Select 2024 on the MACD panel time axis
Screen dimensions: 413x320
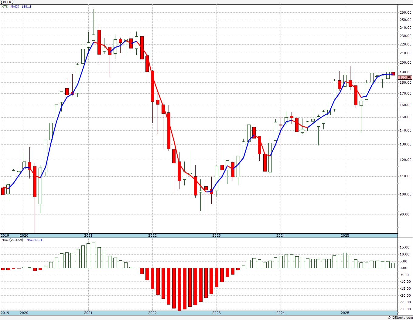click(x=280, y=313)
